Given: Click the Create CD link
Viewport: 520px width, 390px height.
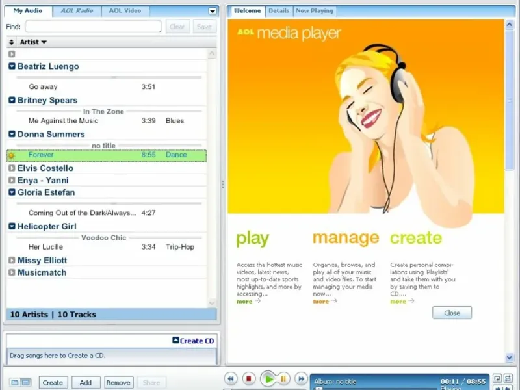Looking at the screenshot, I should coord(197,341).
